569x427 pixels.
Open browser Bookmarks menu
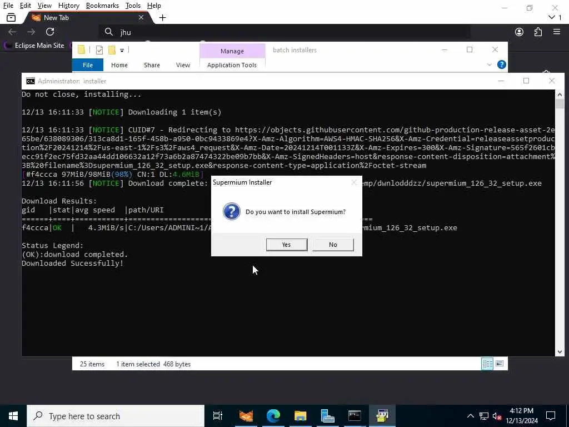[x=102, y=6]
